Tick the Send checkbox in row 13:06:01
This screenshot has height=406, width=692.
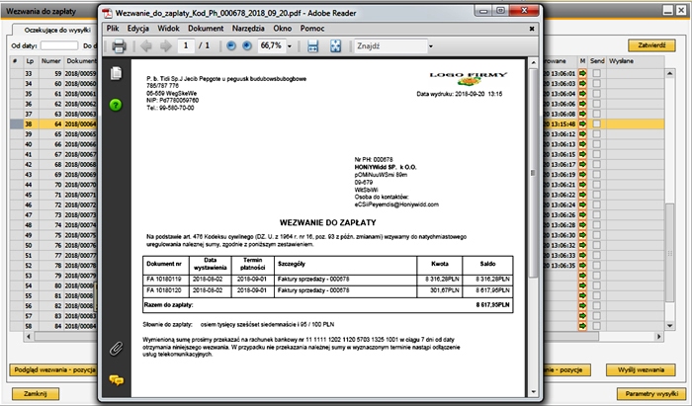(596, 73)
